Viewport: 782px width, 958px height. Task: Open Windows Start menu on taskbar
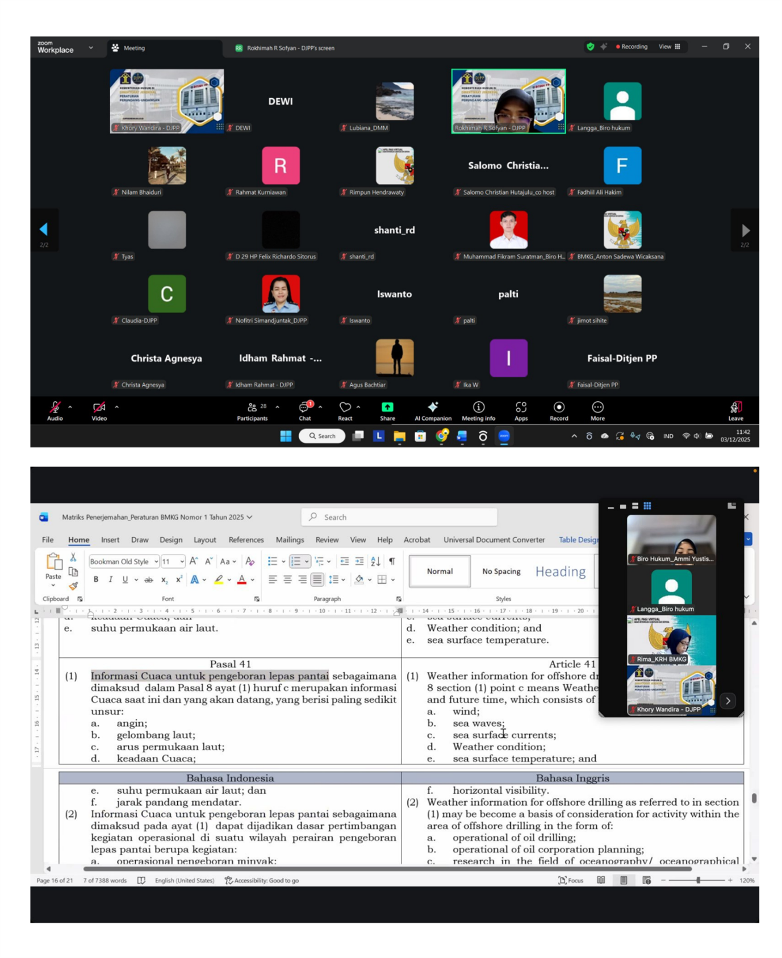point(286,436)
